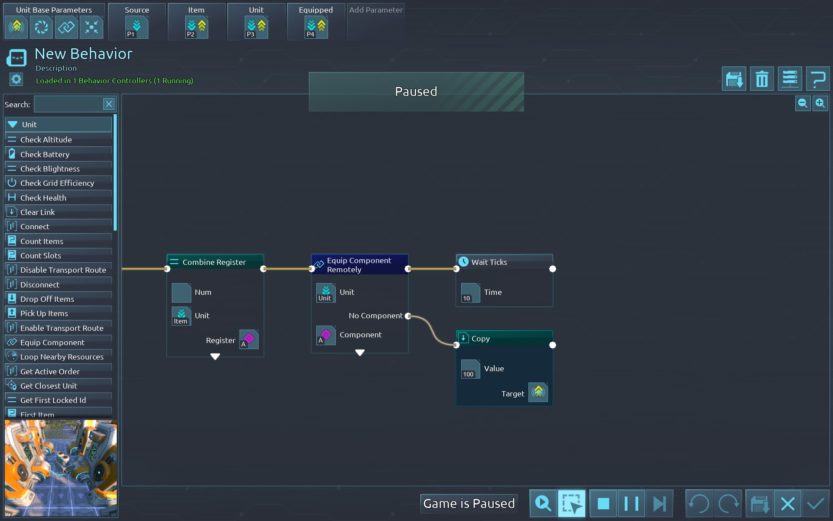Click the behavior settings gear icon

16,79
